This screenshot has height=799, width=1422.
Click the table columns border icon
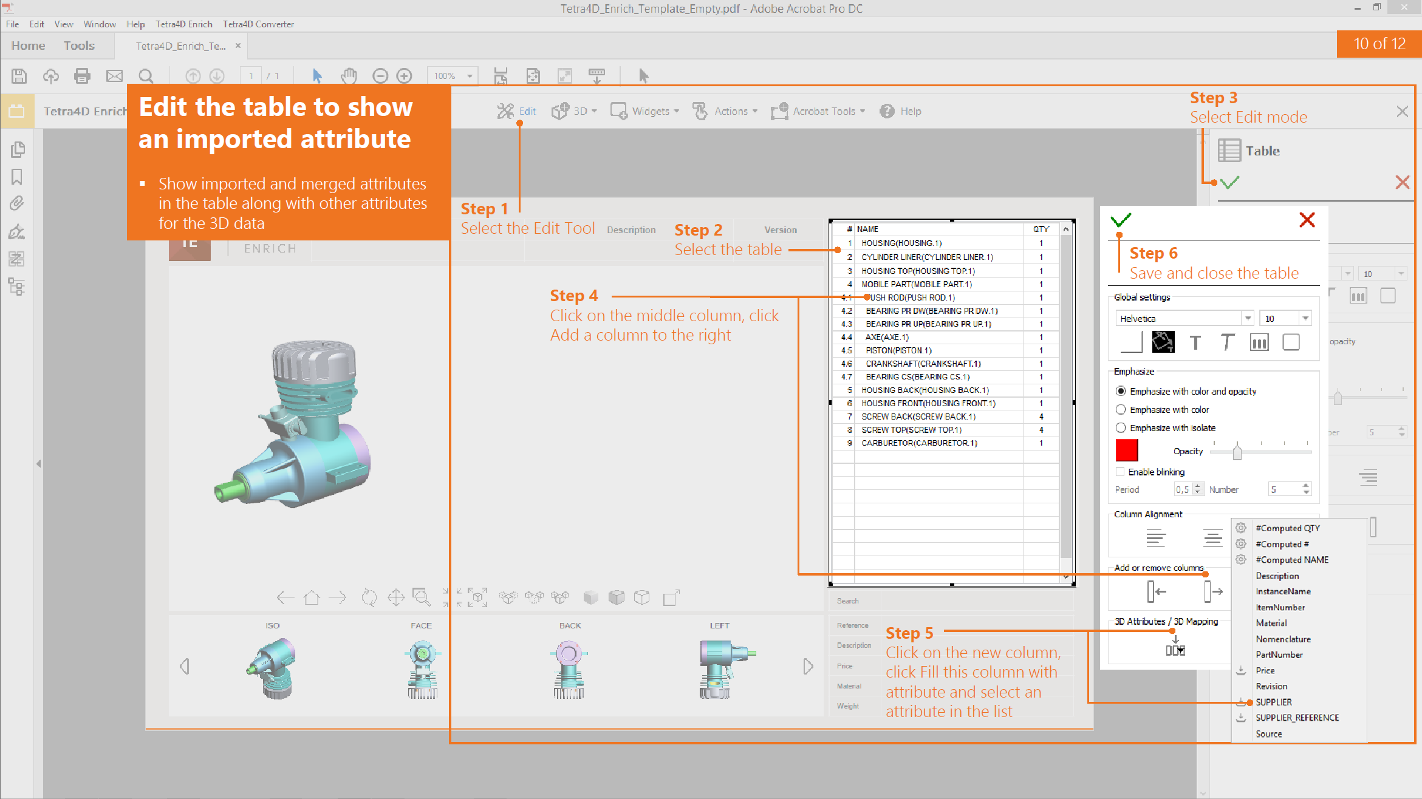coord(1259,342)
